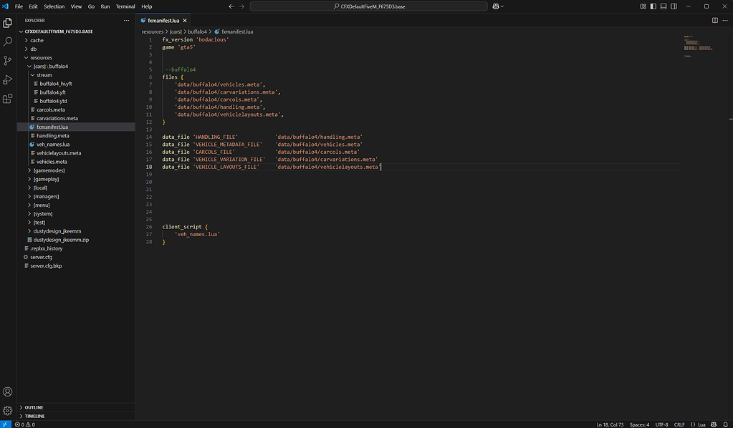733x428 pixels.
Task: Click the GitHub smiley feedback icon in status bar
Action: point(714,424)
